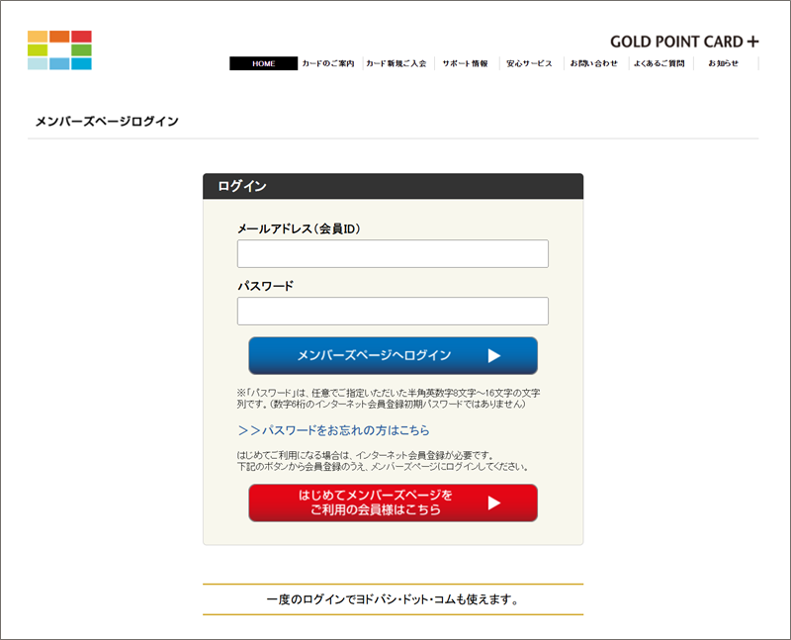Visit the よくあるご質問 page
This screenshot has width=791, height=640.
point(659,63)
